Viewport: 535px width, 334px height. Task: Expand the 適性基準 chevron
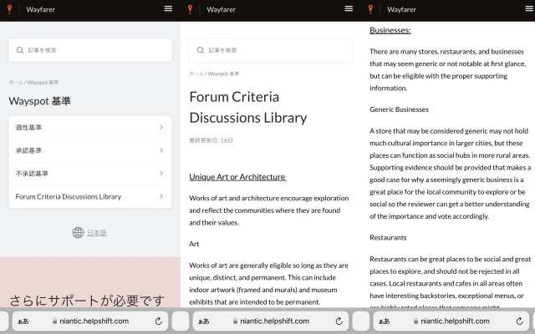click(160, 128)
